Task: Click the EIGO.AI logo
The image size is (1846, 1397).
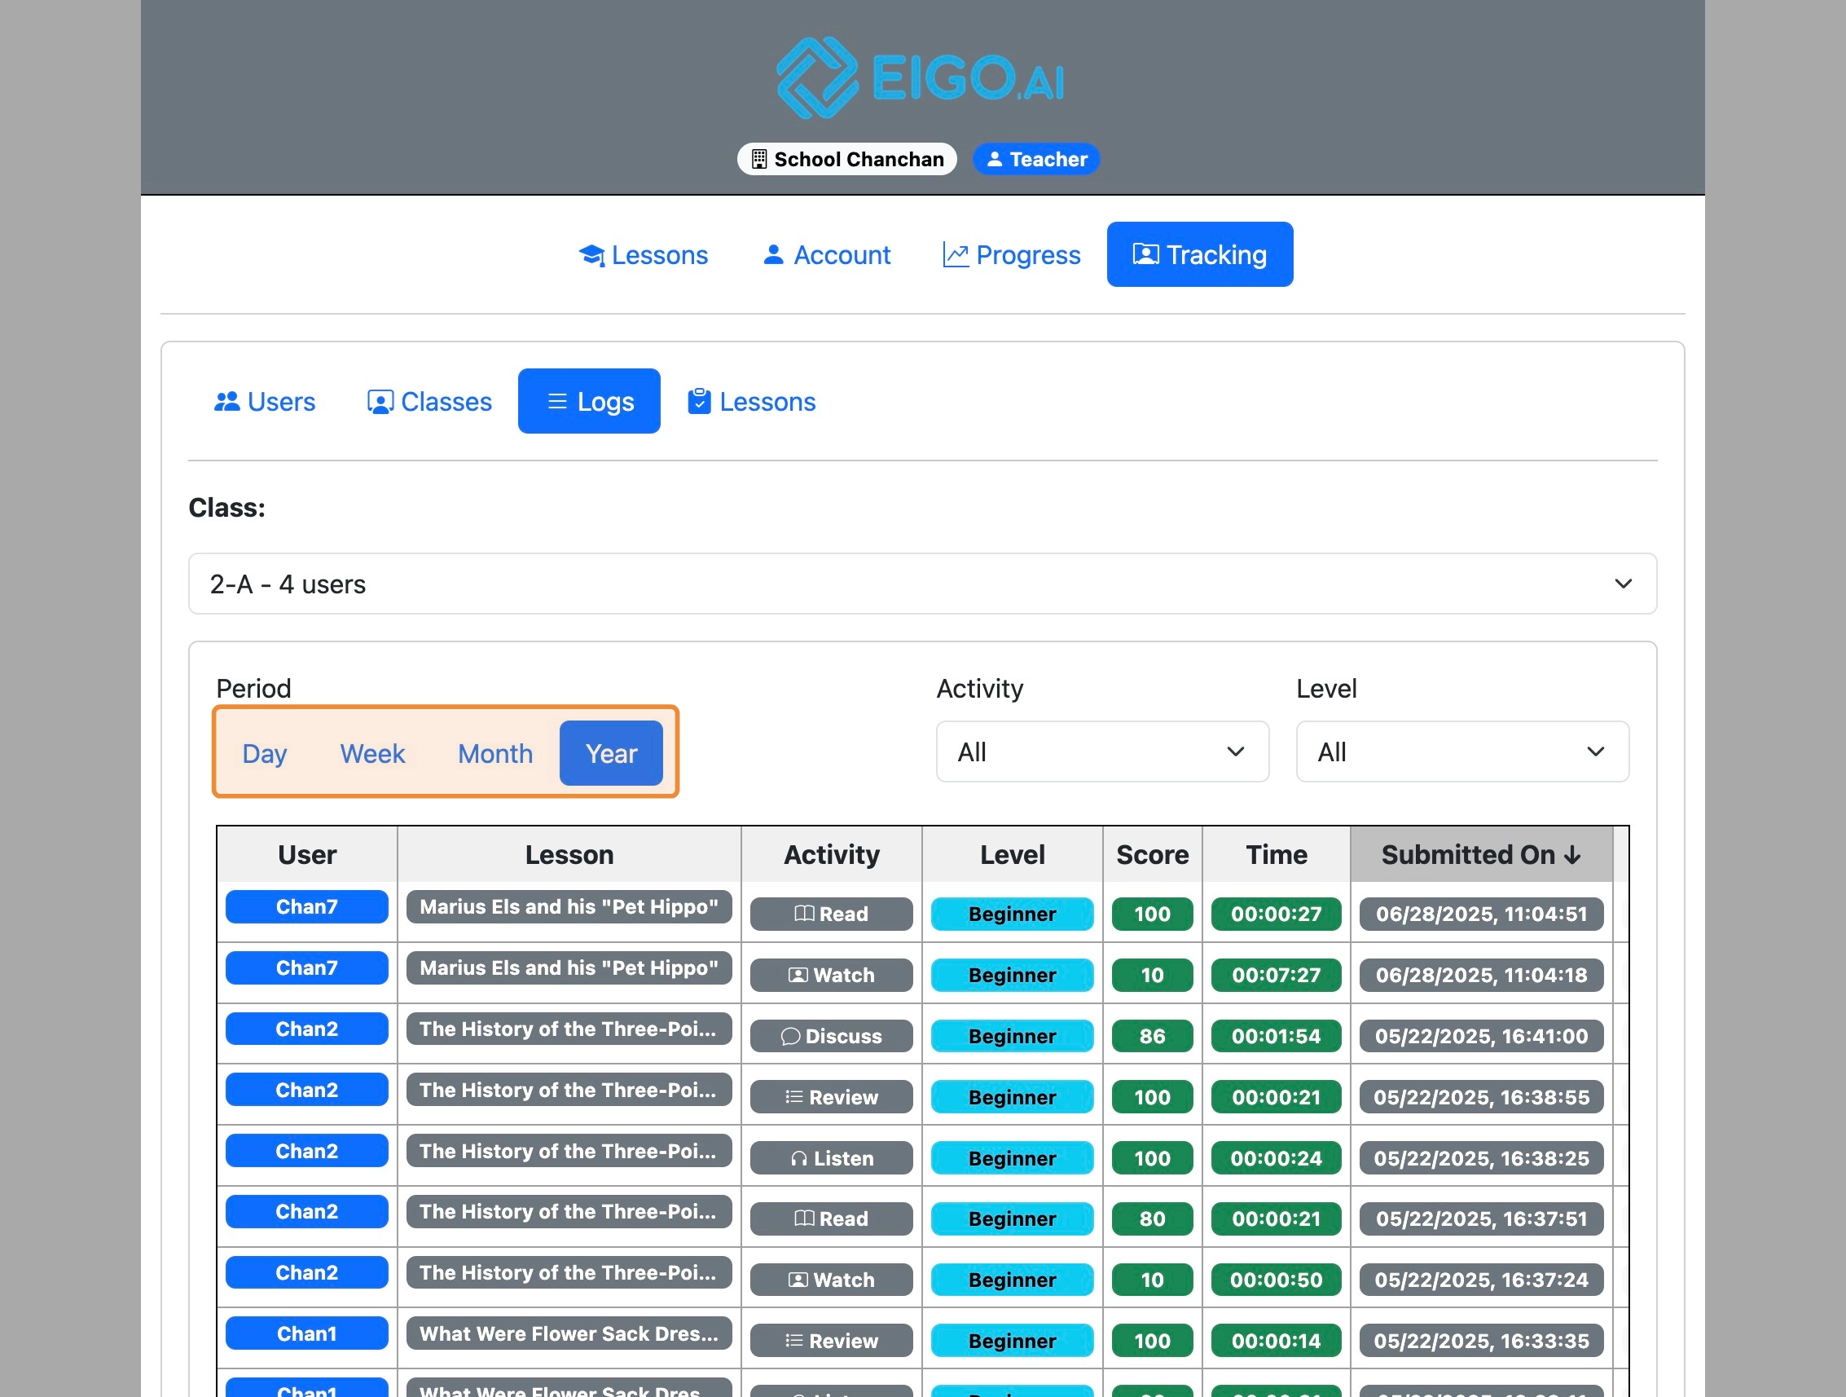Action: [921, 77]
